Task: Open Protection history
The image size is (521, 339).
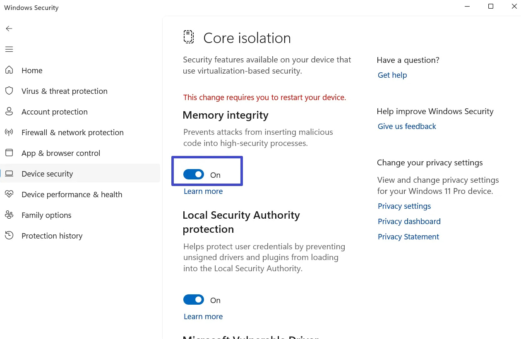Action: tap(52, 236)
